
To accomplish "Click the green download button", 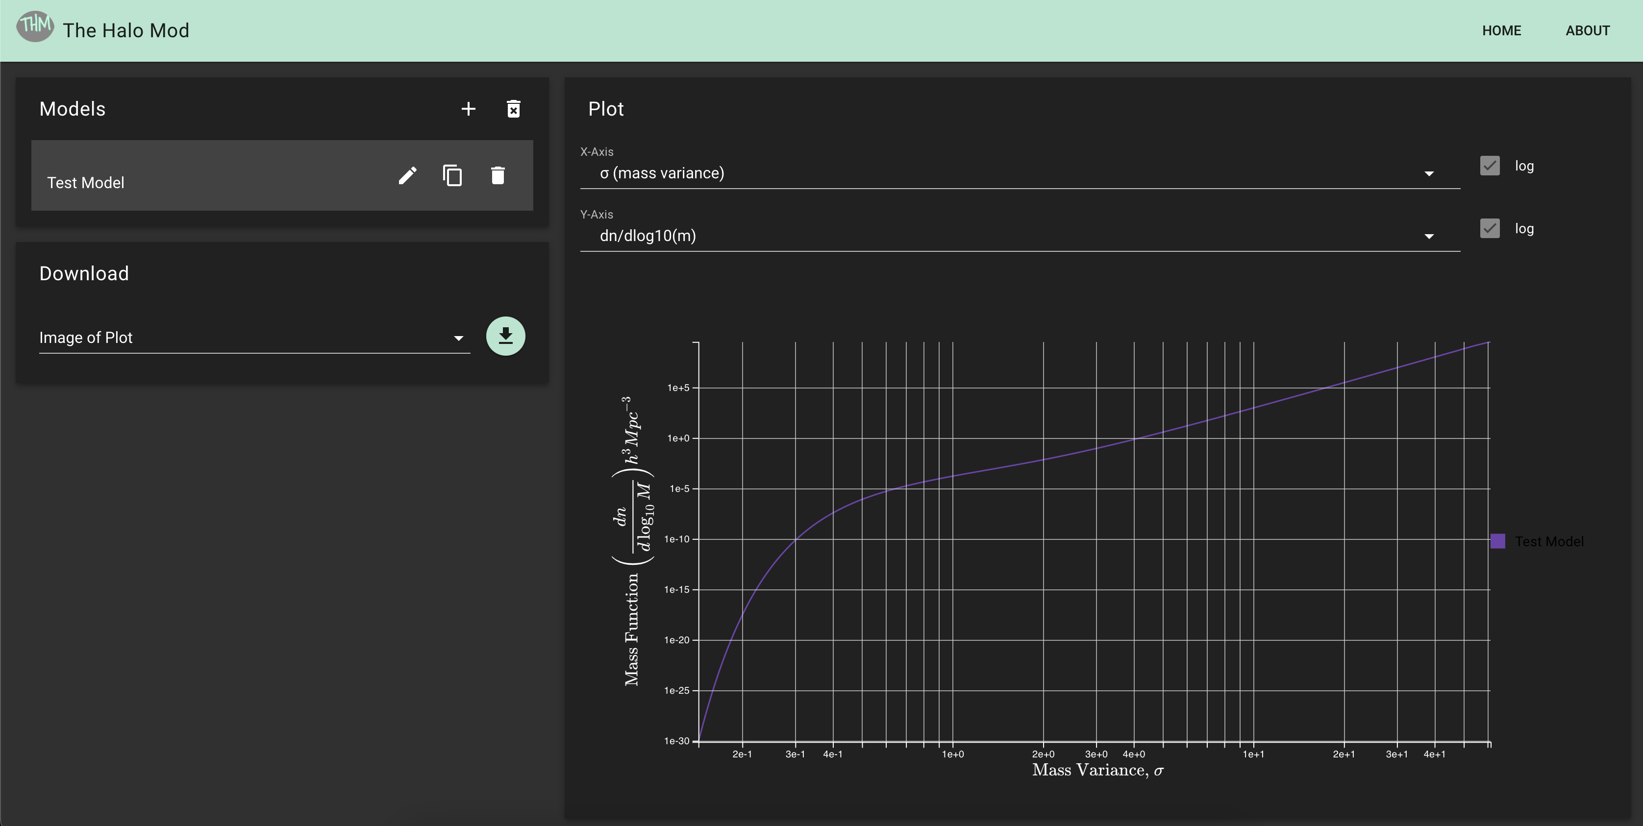I will click(505, 336).
